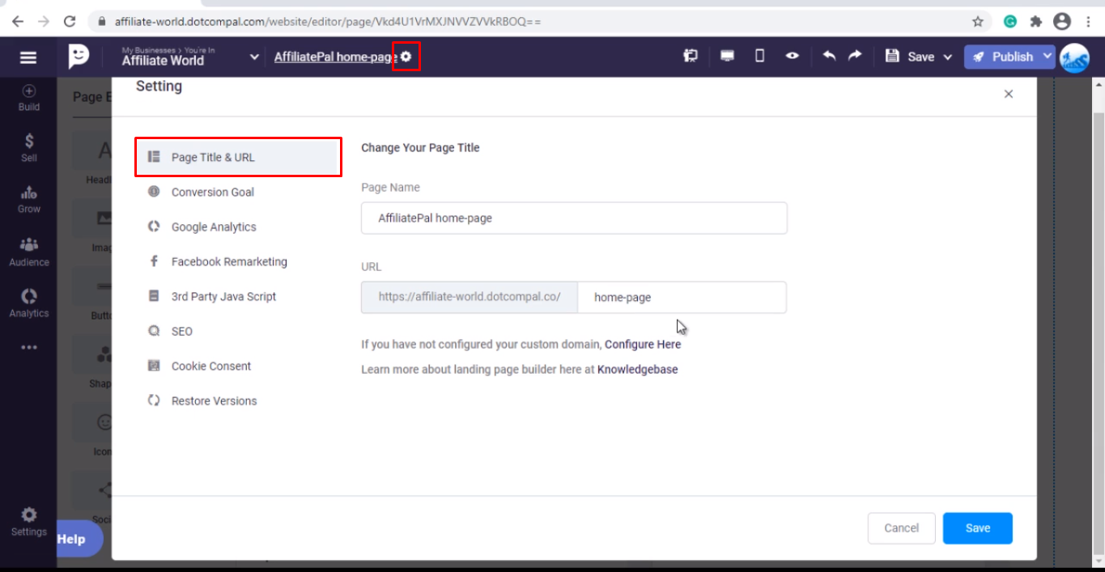The width and height of the screenshot is (1105, 572).
Task: Open the hamburger menu in the top bar
Action: [28, 57]
